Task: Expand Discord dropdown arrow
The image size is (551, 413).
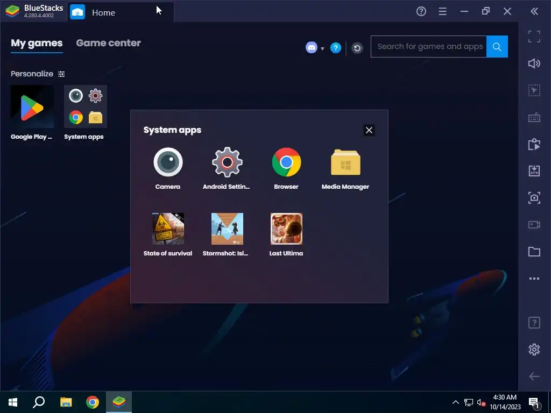Action: [322, 48]
